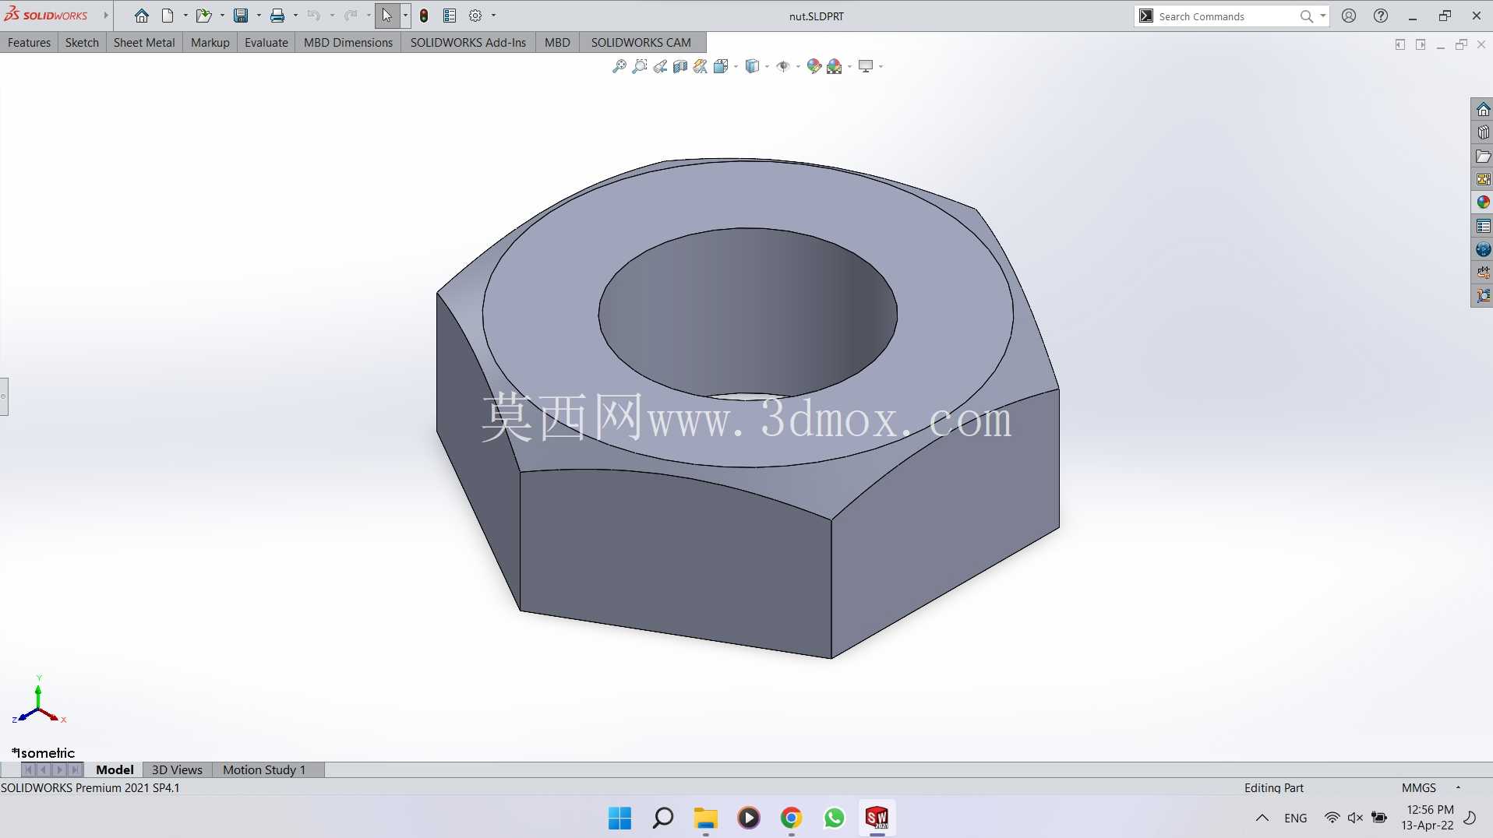Image resolution: width=1493 pixels, height=838 pixels.
Task: Open Dynamic Annotation Views icon
Action: point(701,66)
